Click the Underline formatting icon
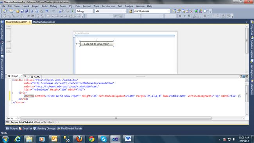Viewport: 254px width, 143px height. (x=189, y=16)
